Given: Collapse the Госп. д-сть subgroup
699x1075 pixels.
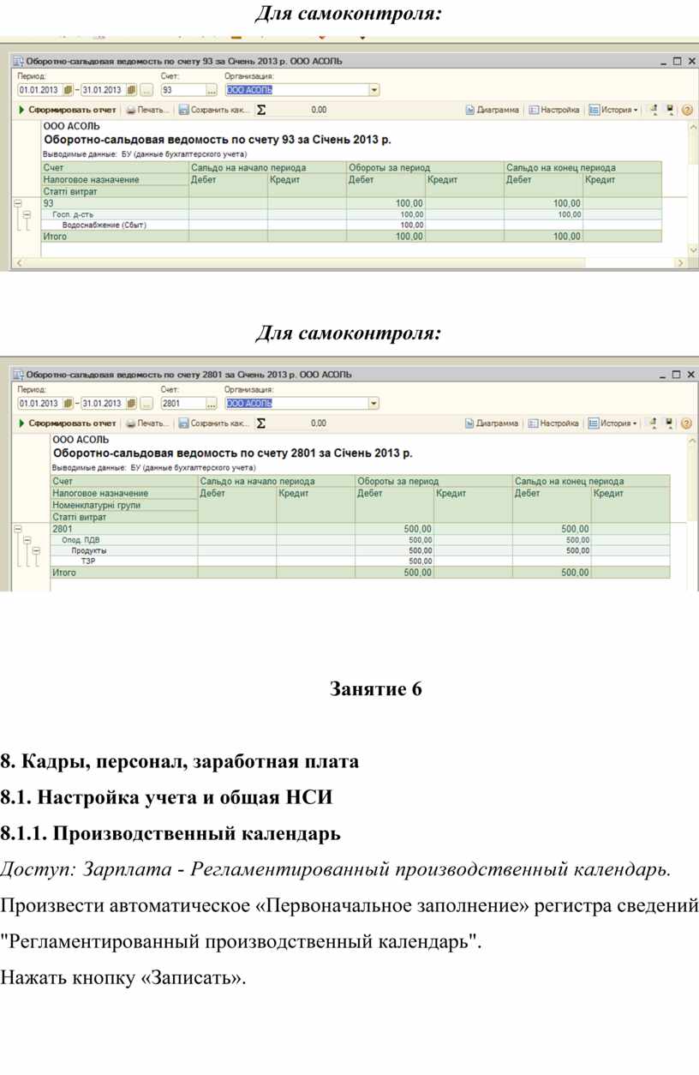Looking at the screenshot, I should 26,214.
